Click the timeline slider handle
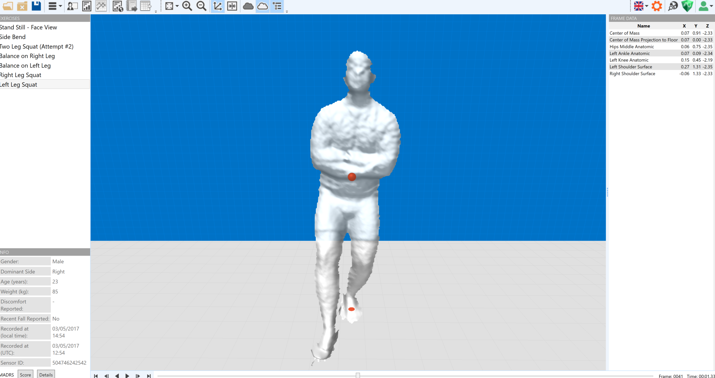The height and width of the screenshot is (378, 715). (357, 375)
